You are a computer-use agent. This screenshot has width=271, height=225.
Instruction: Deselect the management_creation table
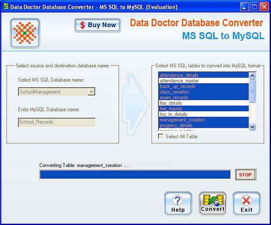point(203,120)
